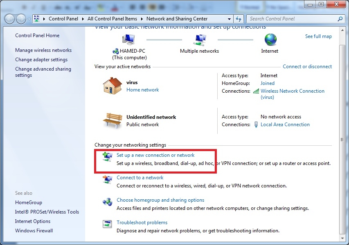The height and width of the screenshot is (245, 349).
Task: Click the Home network link
Action: tap(143, 90)
